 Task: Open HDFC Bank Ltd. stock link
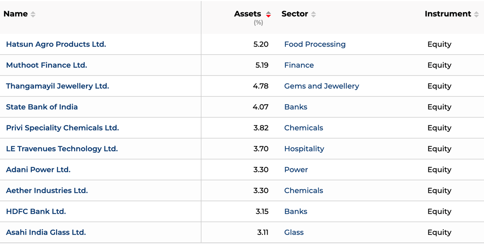coord(36,211)
